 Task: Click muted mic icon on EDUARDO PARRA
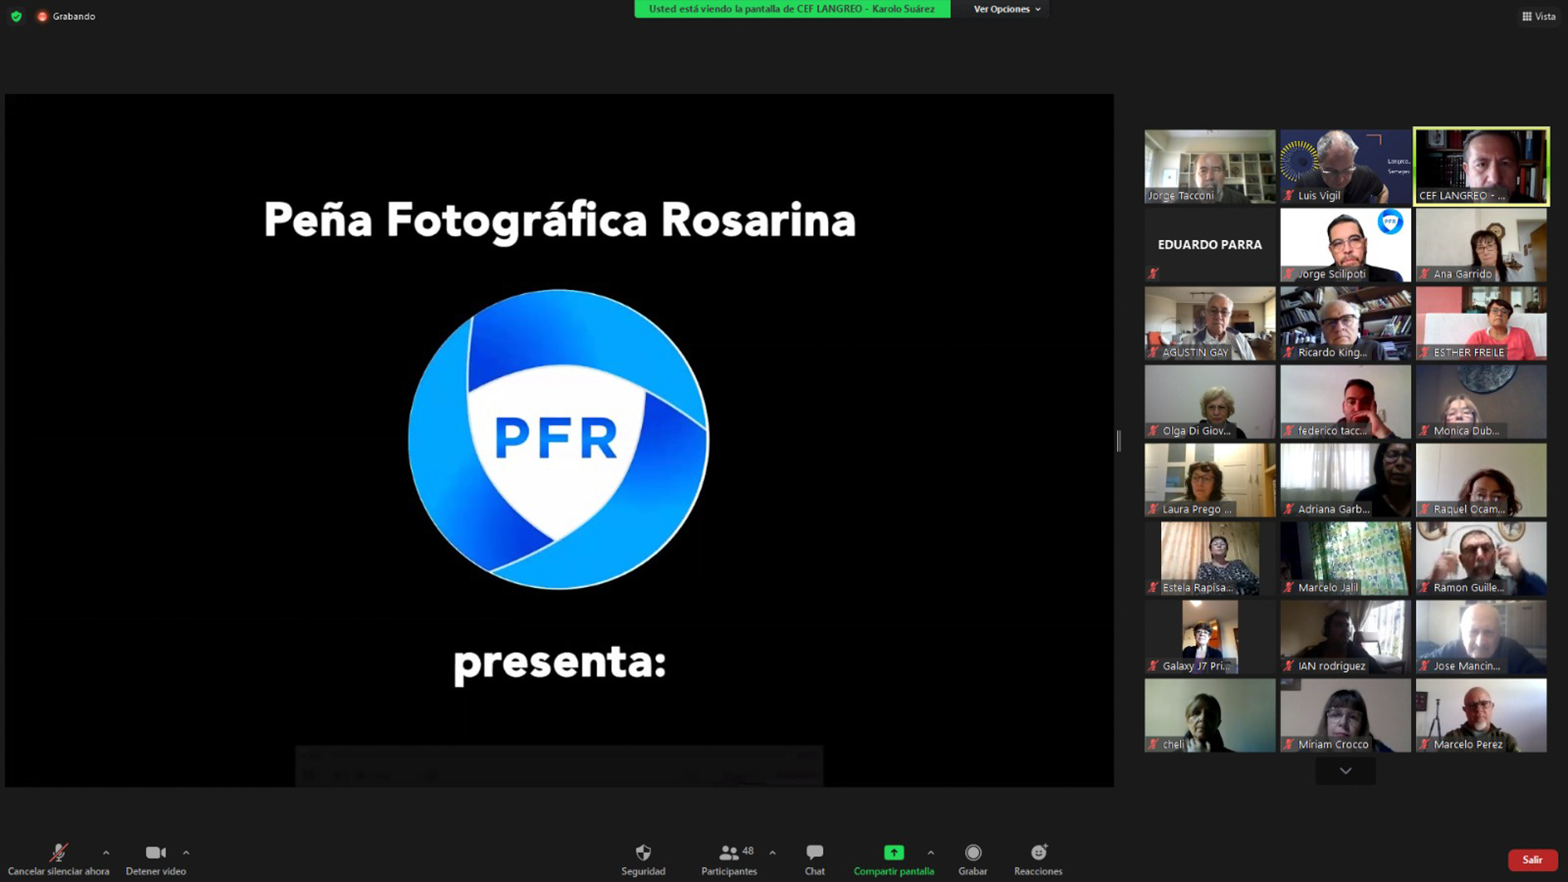pos(1153,274)
